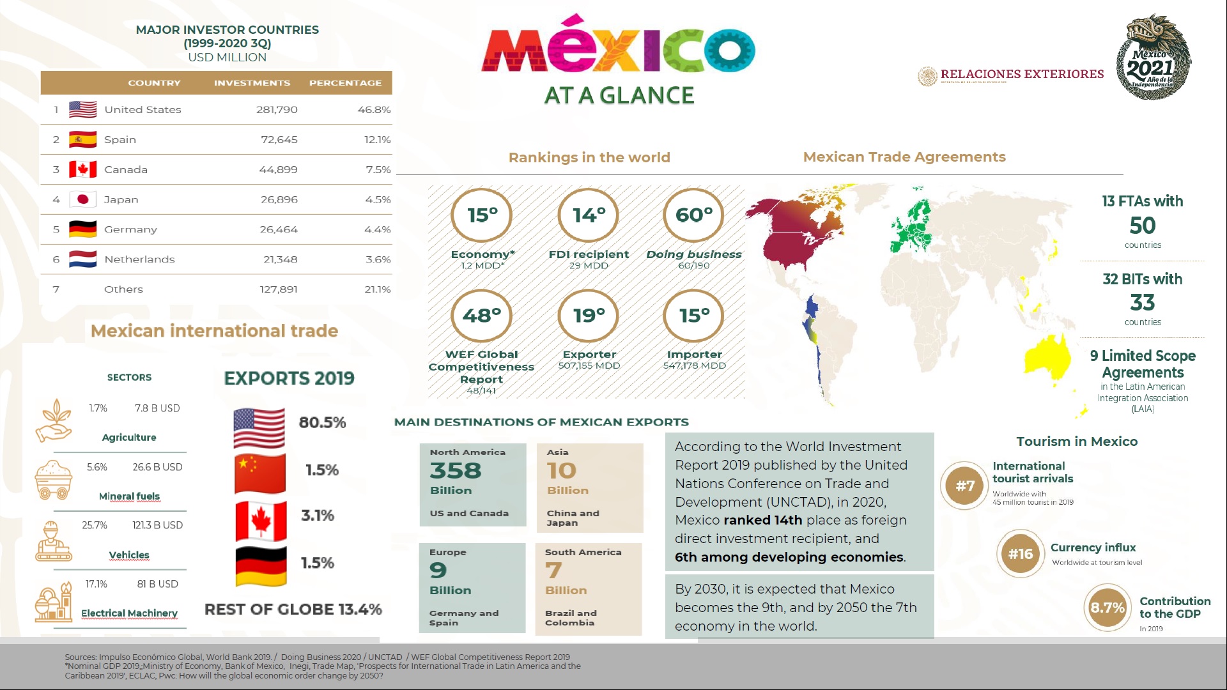1227x690 pixels.
Task: Click '13 FTAs with 50 countries' text
Action: (x=1143, y=222)
